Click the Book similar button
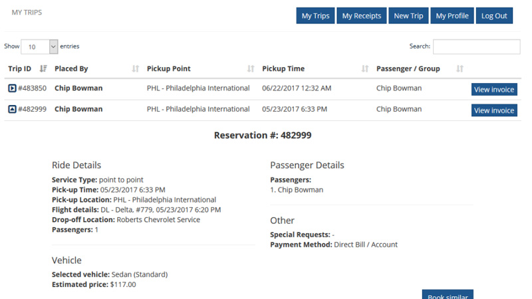 pos(448,296)
